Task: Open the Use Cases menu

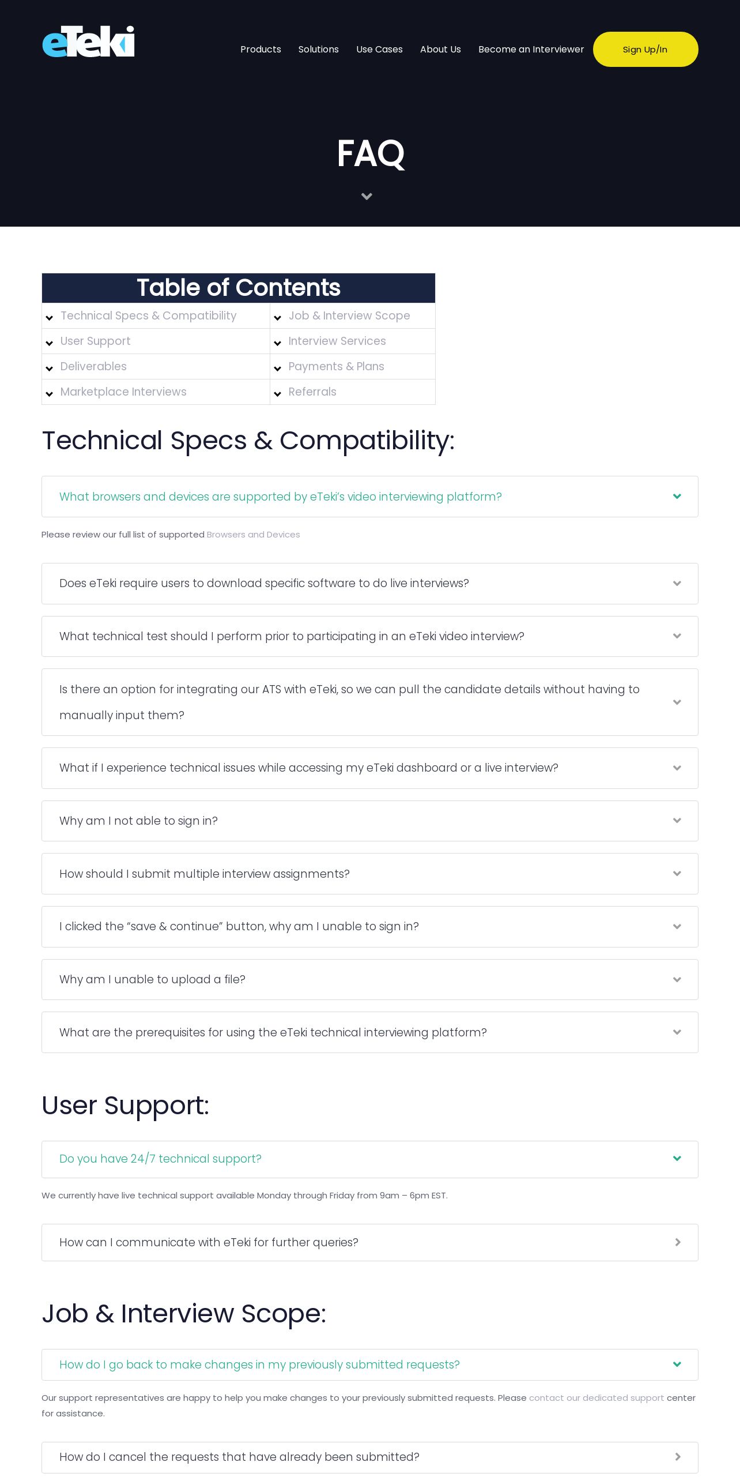Action: [379, 50]
